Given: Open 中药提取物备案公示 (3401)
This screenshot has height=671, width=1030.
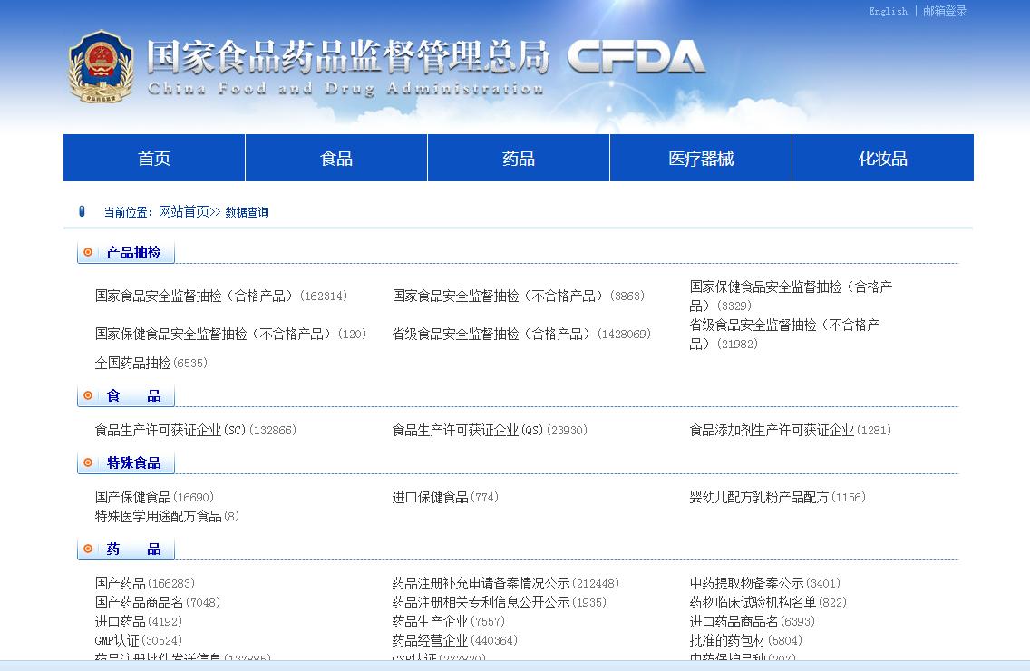Looking at the screenshot, I should [764, 583].
